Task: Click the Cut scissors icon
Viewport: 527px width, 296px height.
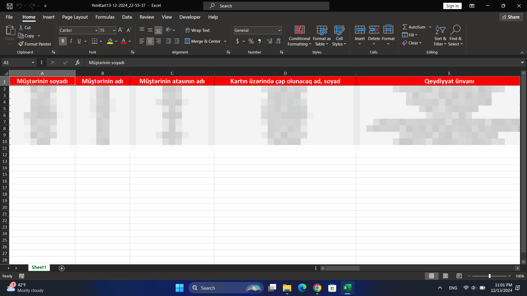Action: [x=21, y=28]
